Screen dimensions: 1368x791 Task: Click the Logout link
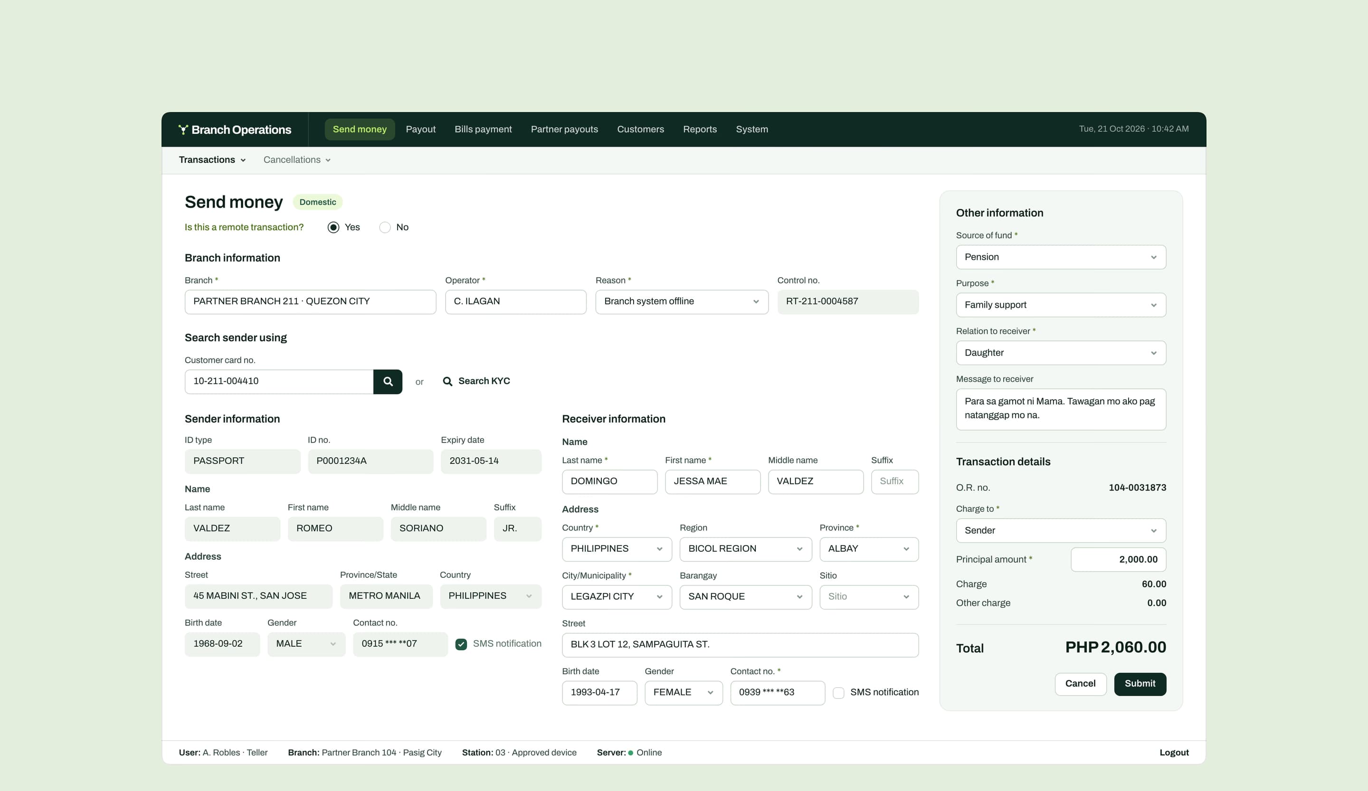(x=1174, y=753)
